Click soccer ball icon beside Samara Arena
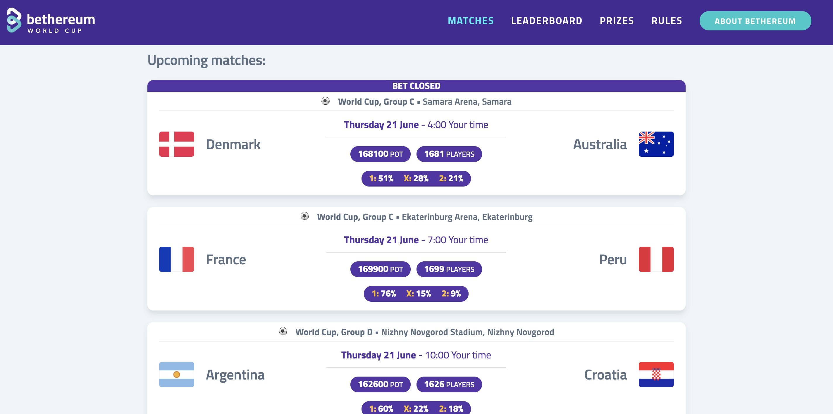Screen dimensions: 833x414 click(x=325, y=101)
